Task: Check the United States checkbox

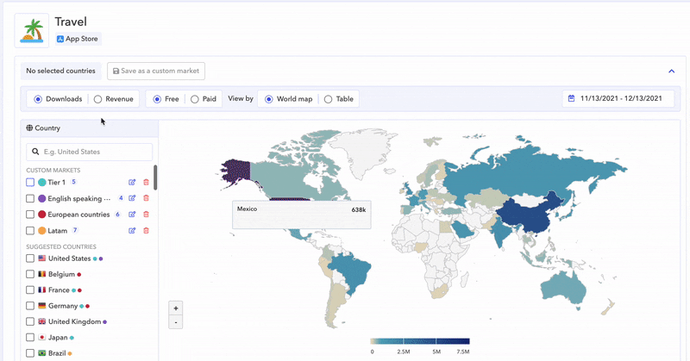Action: pyautogui.click(x=31, y=258)
